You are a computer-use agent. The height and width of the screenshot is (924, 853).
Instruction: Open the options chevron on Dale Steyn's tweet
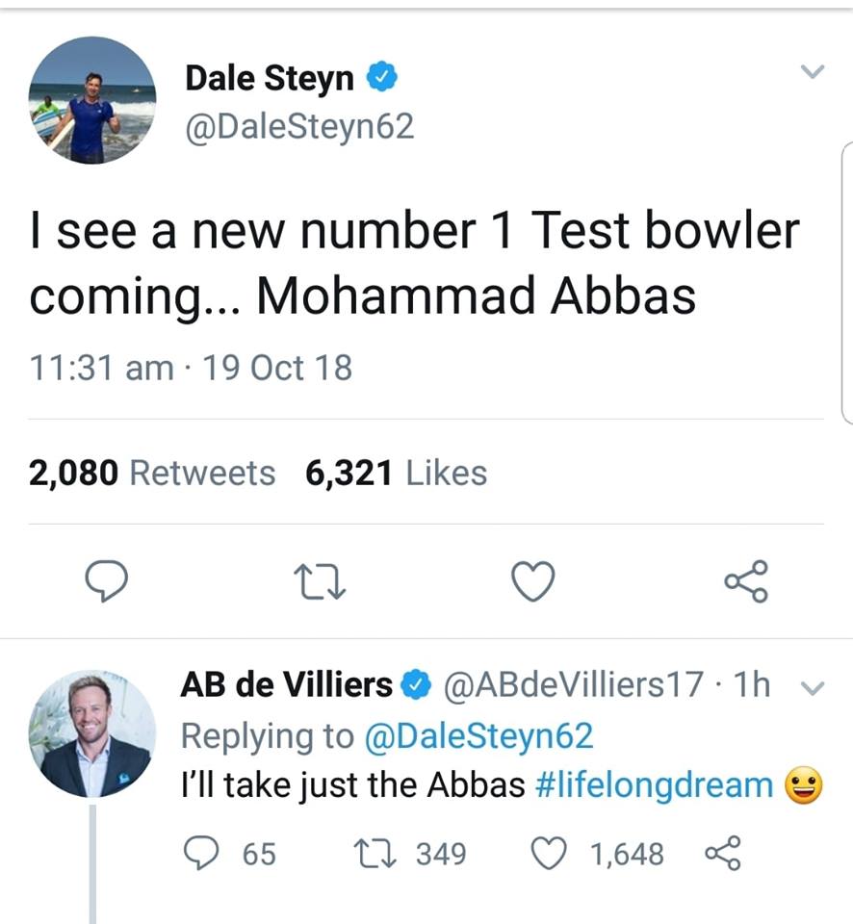(x=814, y=71)
